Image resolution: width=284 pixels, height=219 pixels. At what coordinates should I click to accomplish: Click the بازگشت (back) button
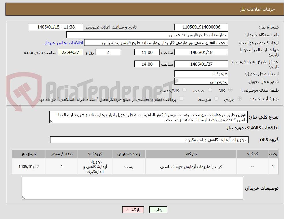(133, 209)
